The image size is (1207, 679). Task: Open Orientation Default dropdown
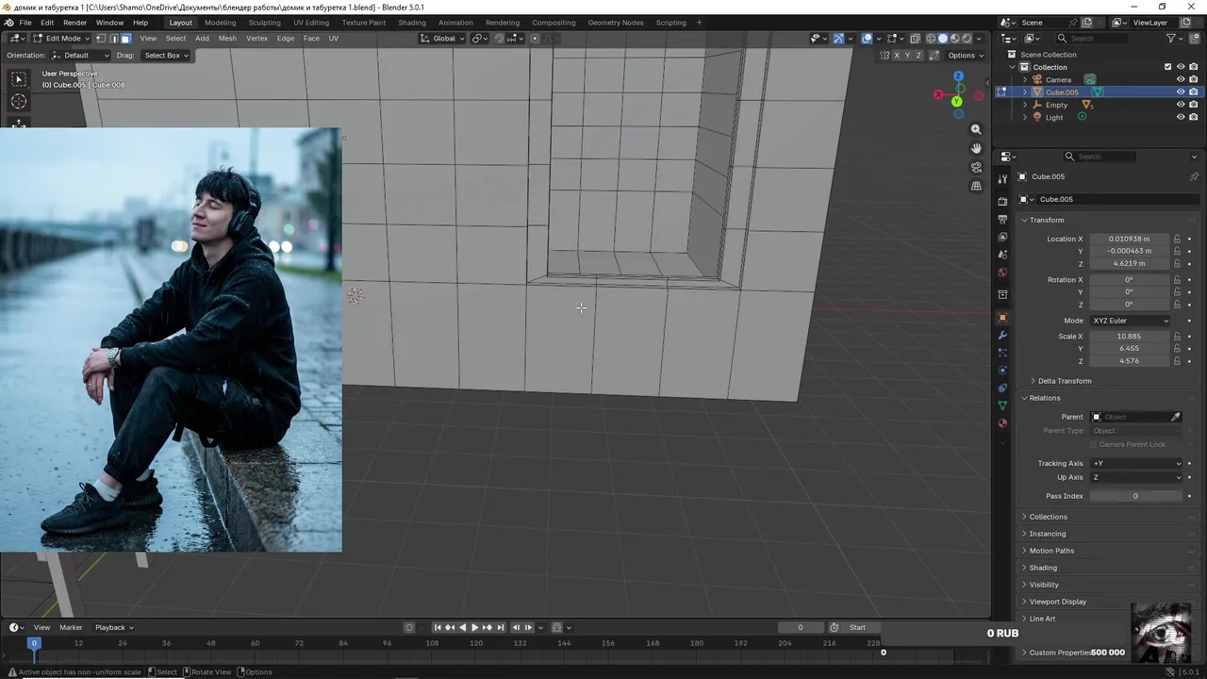click(80, 56)
